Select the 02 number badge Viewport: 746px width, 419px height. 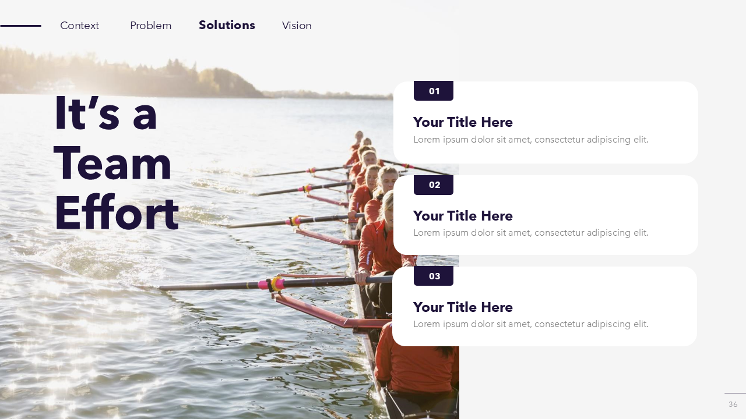coord(434,185)
